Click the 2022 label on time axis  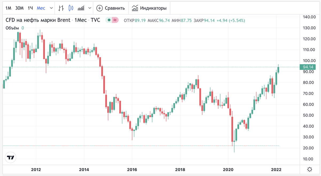[x=277, y=170]
